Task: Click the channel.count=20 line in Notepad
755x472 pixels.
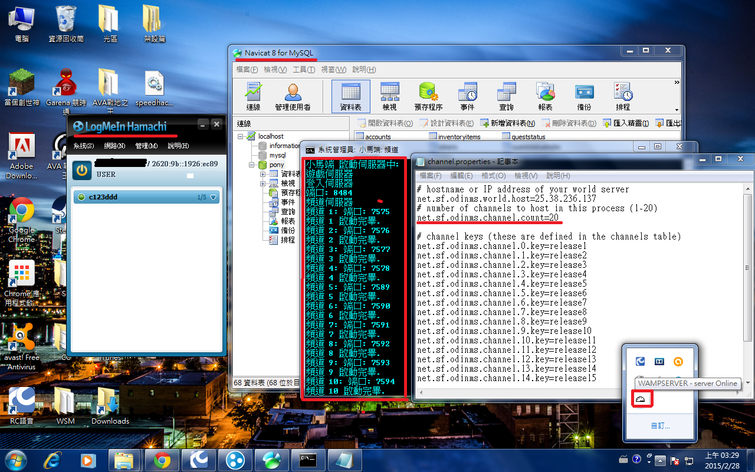Action: coord(488,218)
